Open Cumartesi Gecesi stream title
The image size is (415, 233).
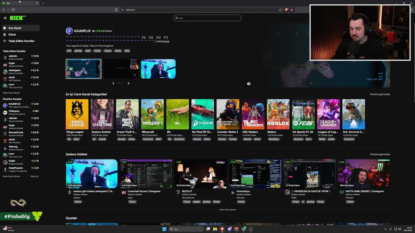tap(144, 191)
